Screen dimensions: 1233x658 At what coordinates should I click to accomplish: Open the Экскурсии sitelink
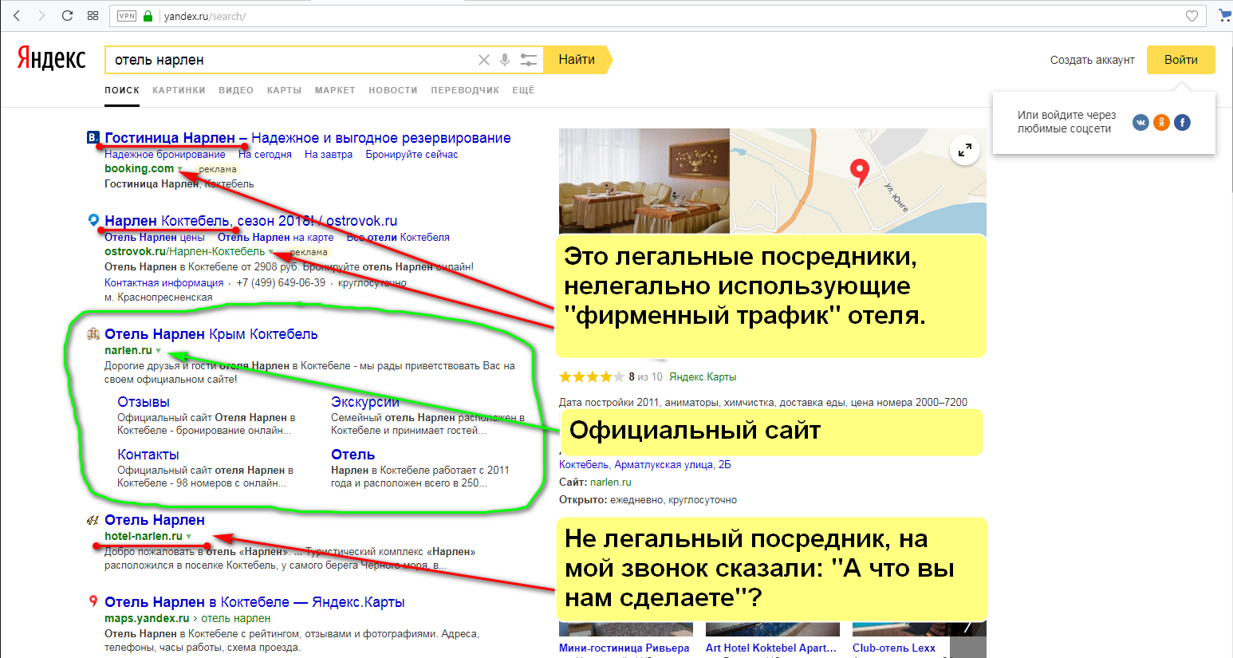[x=365, y=402]
